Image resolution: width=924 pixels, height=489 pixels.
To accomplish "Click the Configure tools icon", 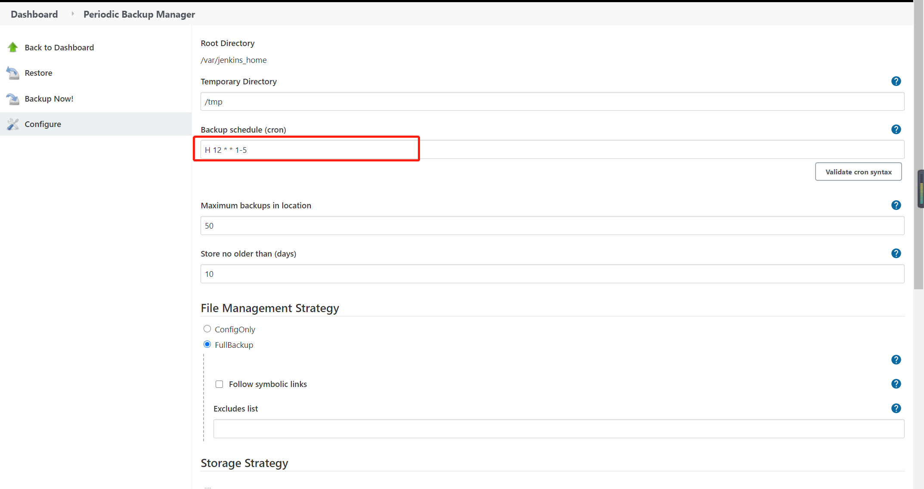I will 13,124.
